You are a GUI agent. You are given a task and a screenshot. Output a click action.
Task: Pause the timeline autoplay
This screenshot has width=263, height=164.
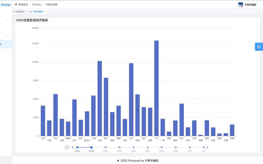tap(67, 147)
